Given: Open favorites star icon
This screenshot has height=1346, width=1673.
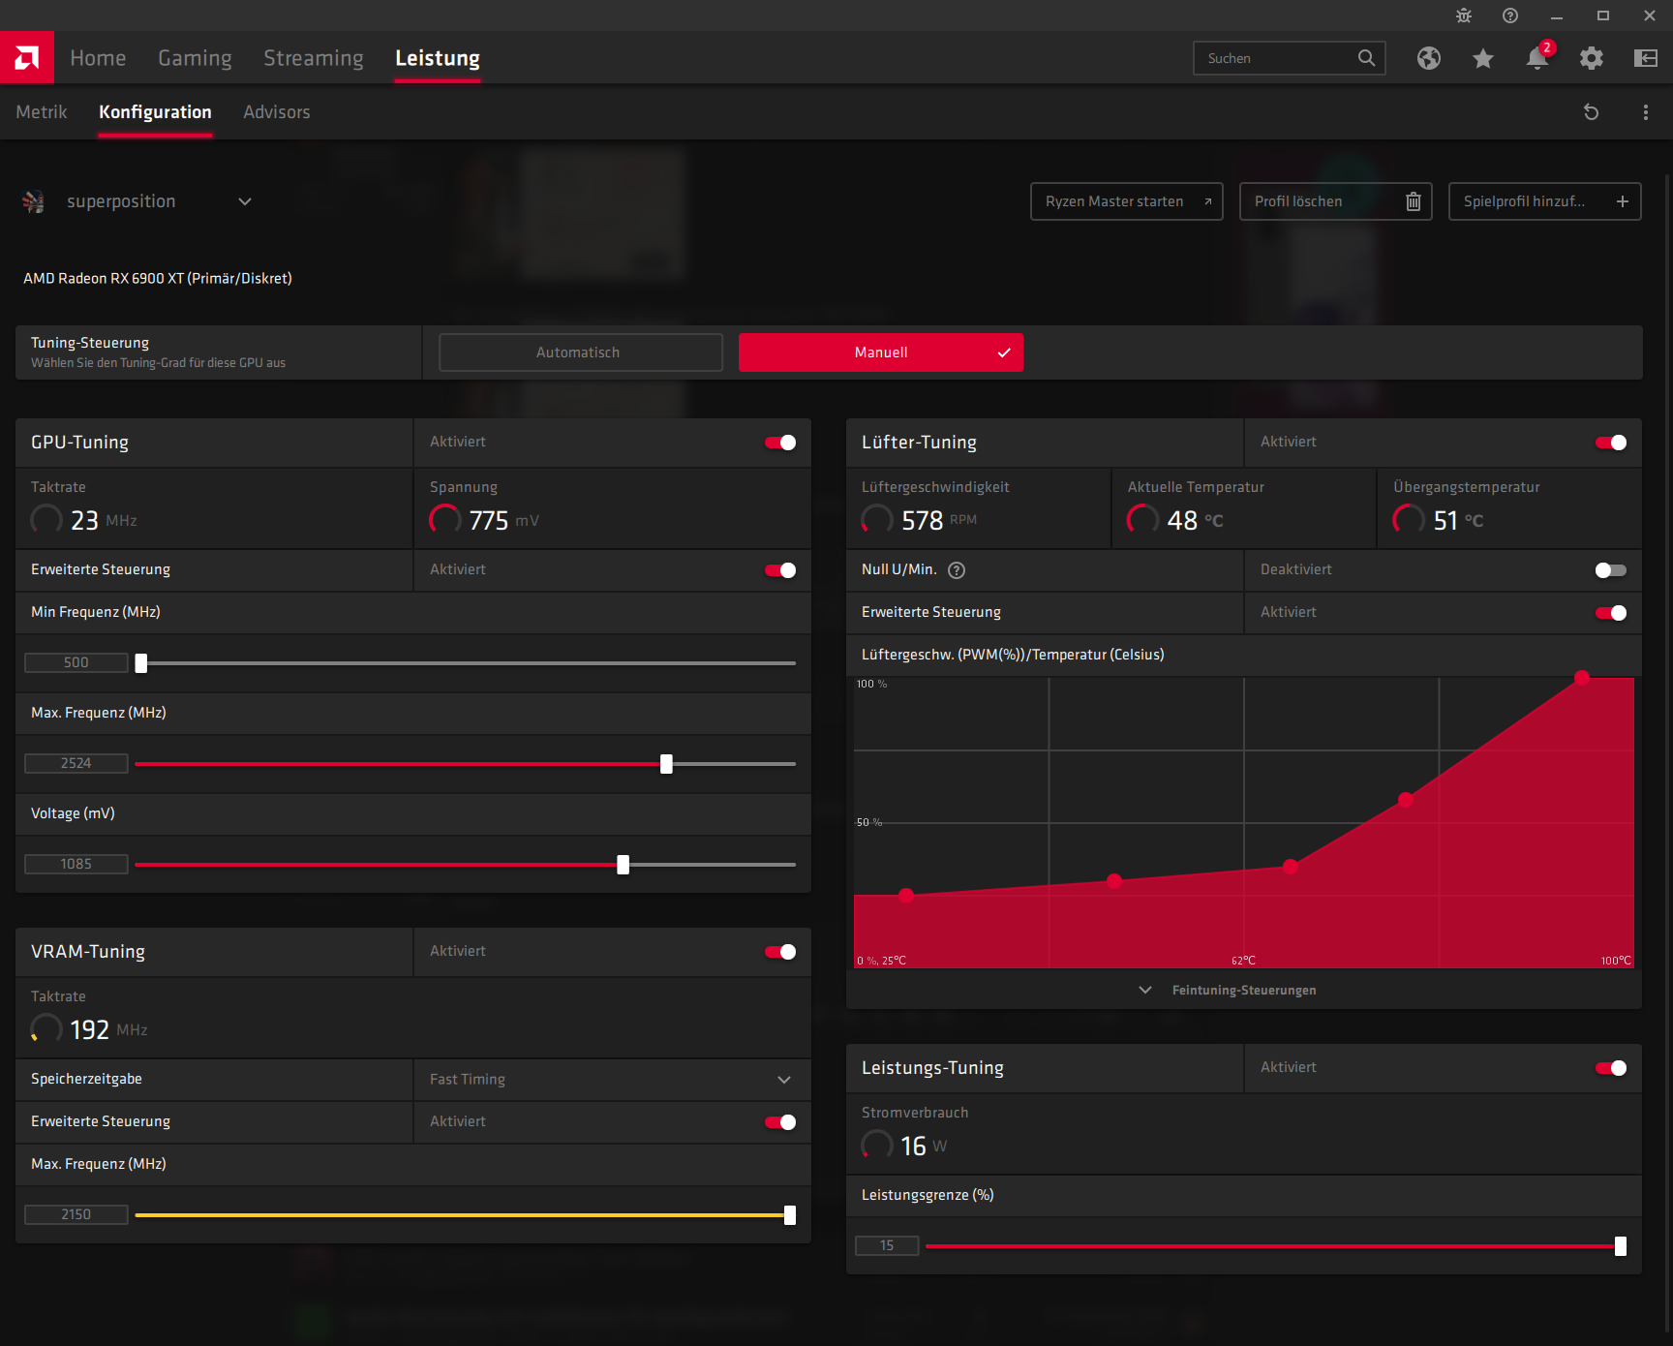Looking at the screenshot, I should coord(1483,58).
